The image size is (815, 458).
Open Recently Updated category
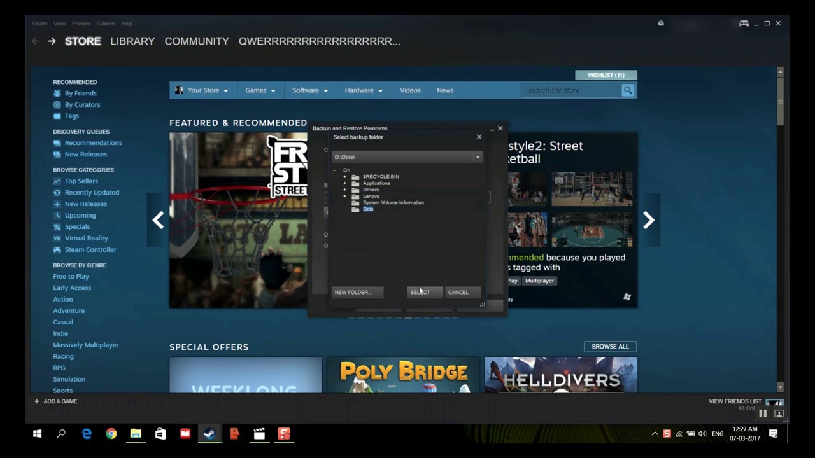(x=92, y=193)
